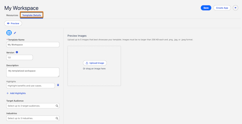242x124 pixels.
Task: Click the Save button
Action: (206, 8)
